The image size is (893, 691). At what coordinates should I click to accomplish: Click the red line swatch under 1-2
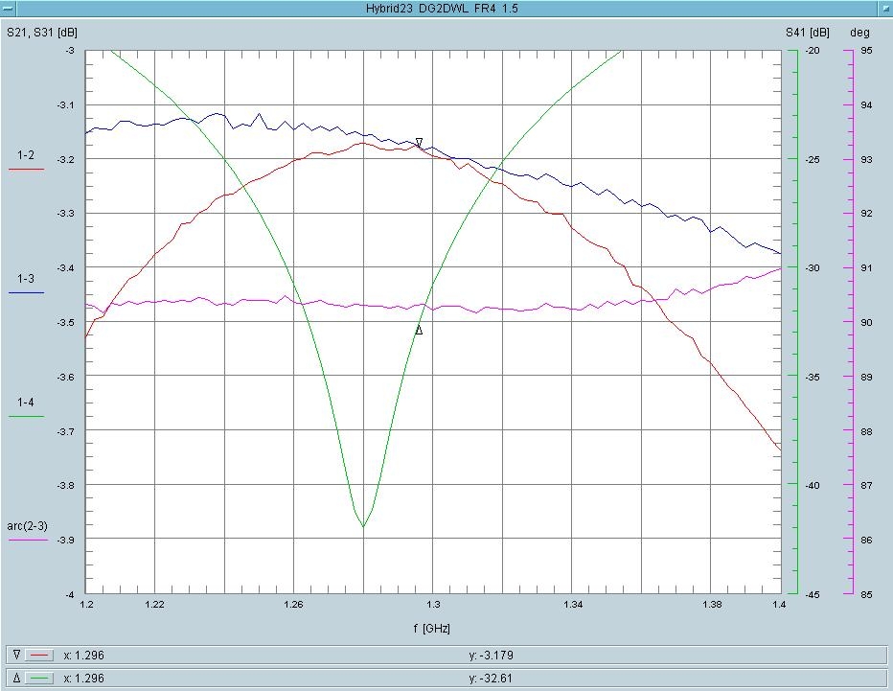(26, 170)
